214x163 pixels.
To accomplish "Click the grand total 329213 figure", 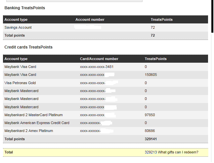I will tap(151, 152).
